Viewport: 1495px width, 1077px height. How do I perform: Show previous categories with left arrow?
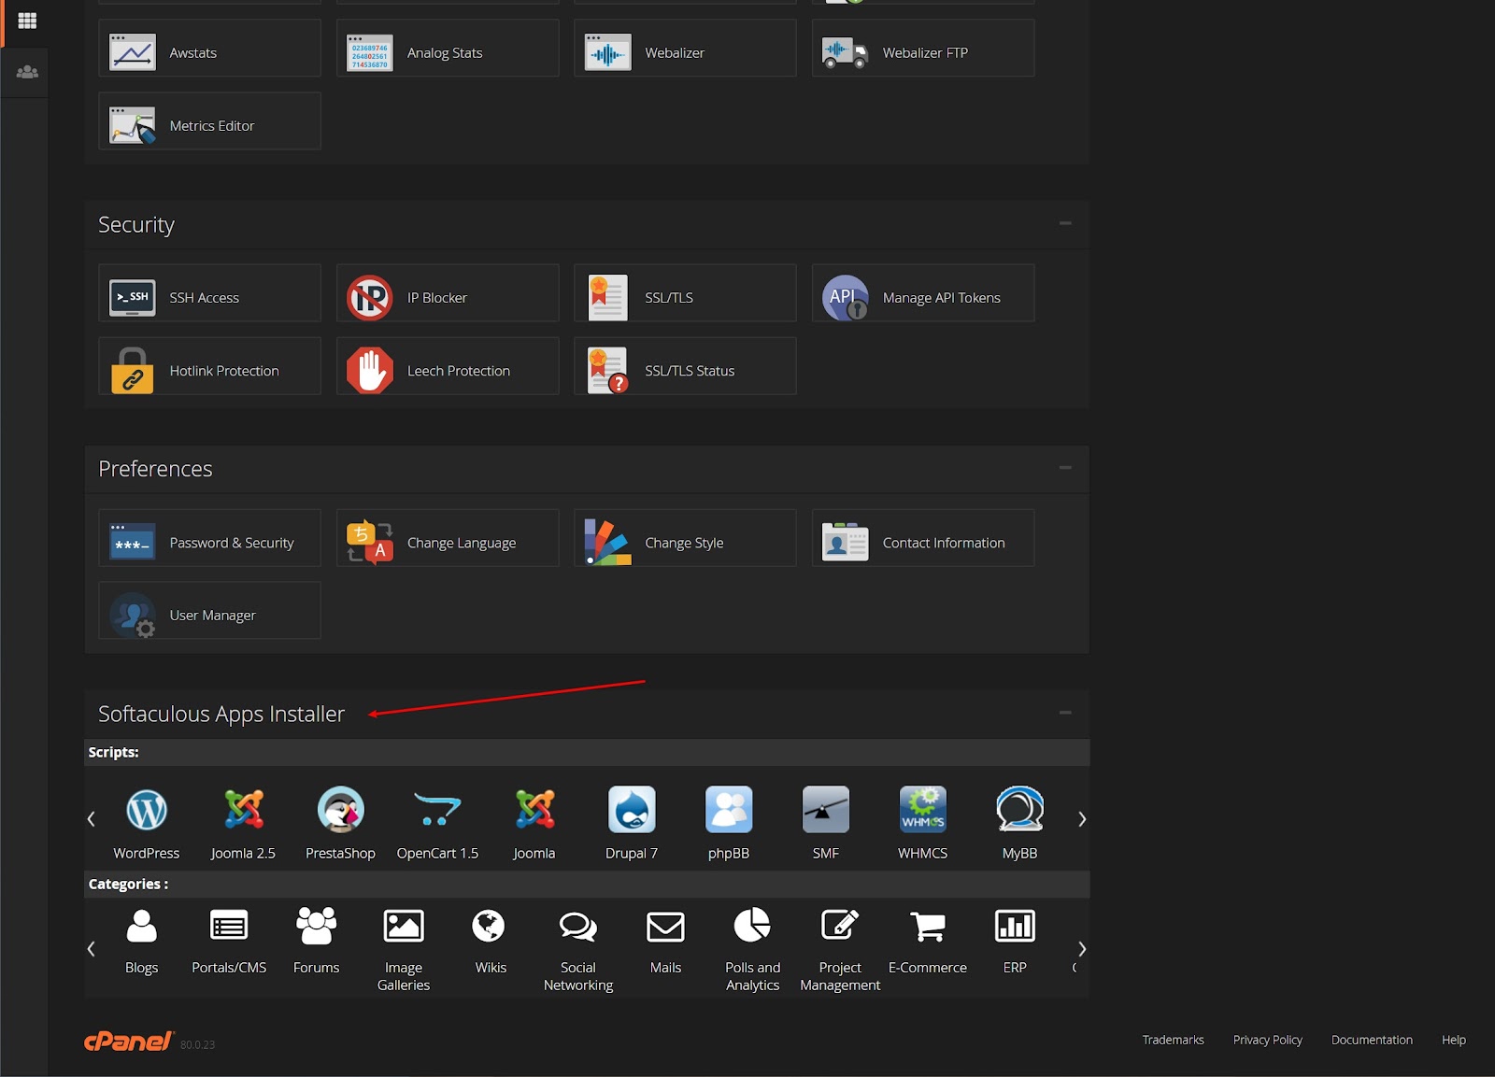92,949
